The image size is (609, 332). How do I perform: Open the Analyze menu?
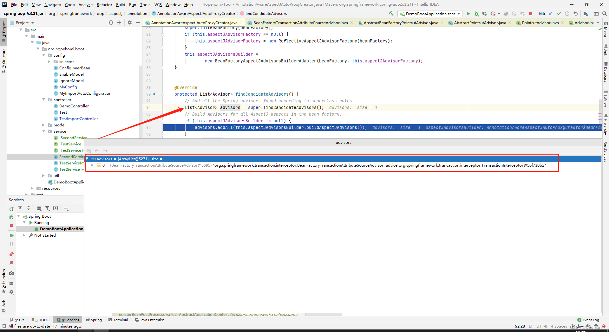85,4
